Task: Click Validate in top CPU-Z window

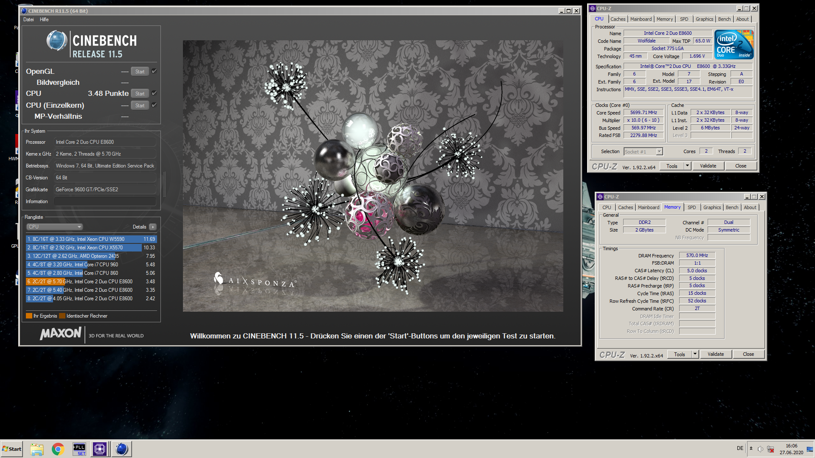Action: pos(708,166)
